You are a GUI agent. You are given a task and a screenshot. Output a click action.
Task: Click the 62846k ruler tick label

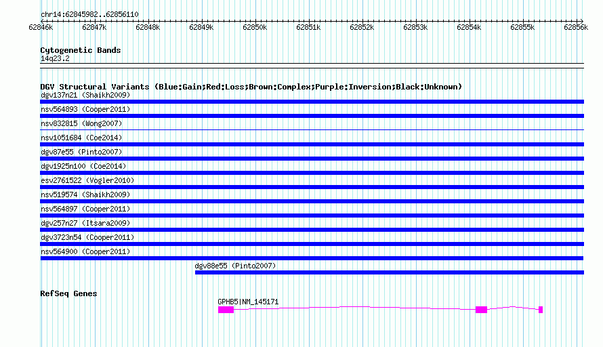coord(41,27)
